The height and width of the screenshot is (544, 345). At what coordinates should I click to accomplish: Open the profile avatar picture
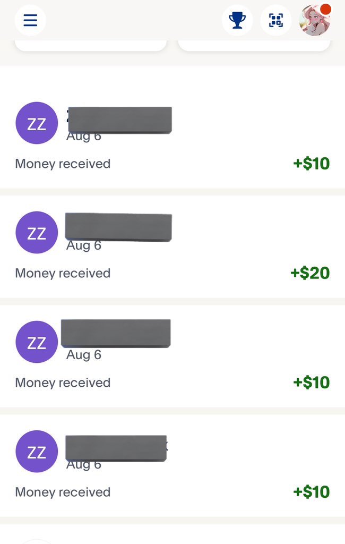tap(315, 20)
